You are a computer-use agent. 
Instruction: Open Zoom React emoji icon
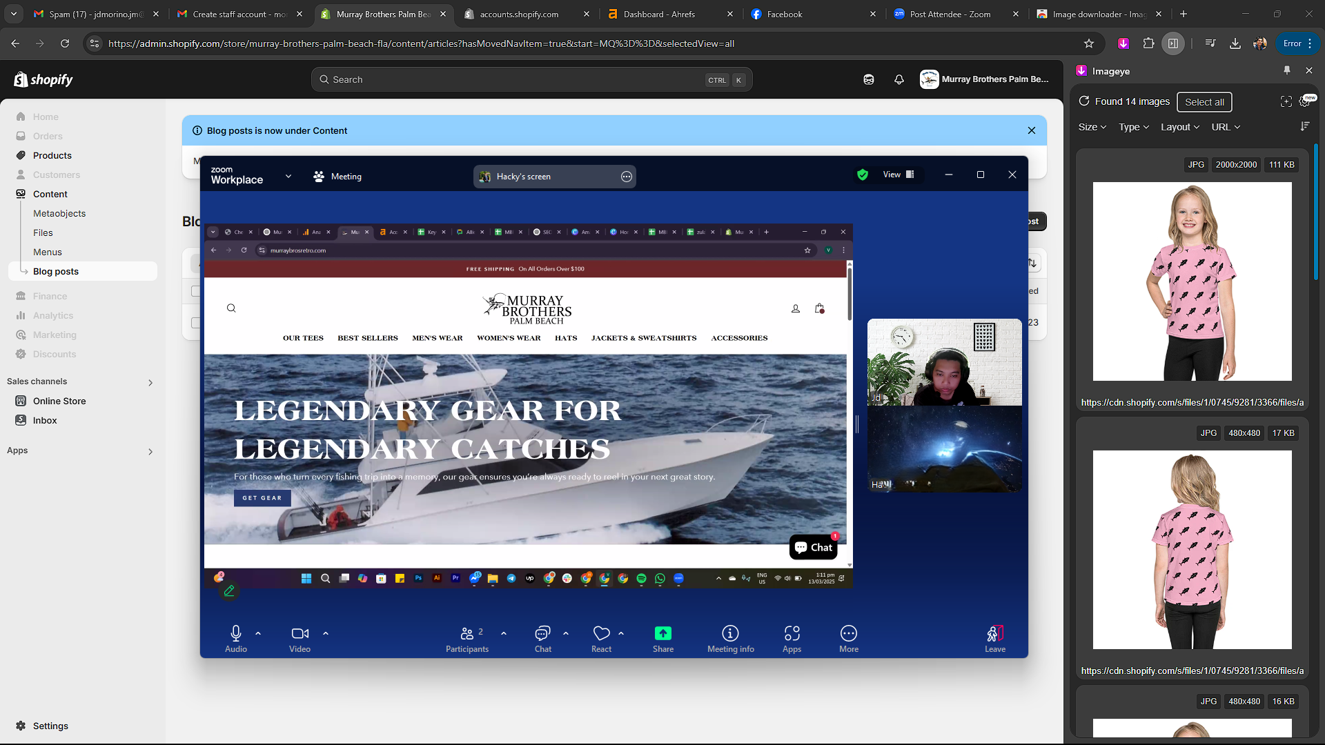pyautogui.click(x=601, y=633)
